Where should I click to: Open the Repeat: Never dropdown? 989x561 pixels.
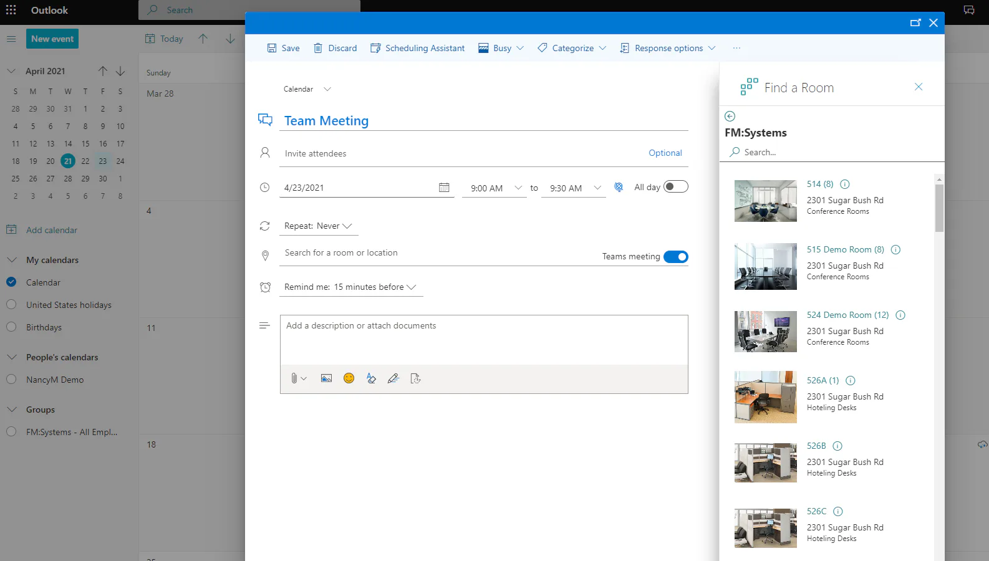click(319, 226)
